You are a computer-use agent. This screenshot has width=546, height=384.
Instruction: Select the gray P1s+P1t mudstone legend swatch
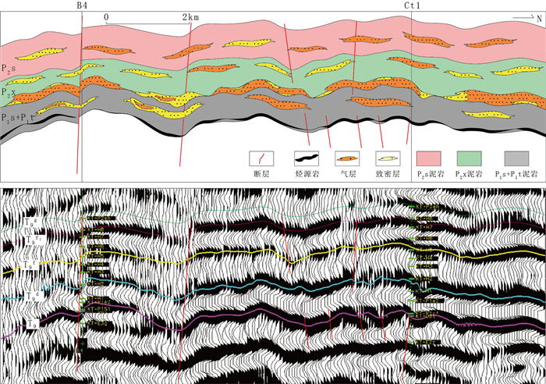click(515, 159)
